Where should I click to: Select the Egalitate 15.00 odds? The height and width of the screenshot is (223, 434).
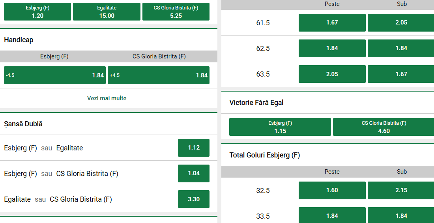(x=107, y=12)
